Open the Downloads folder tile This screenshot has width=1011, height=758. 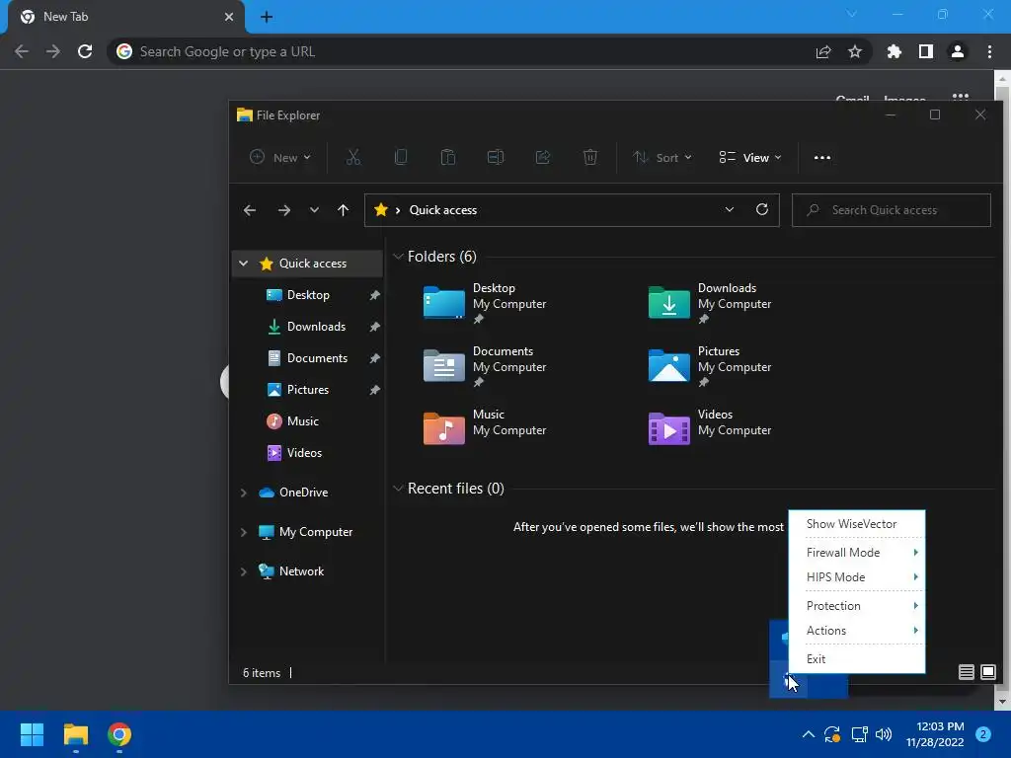tap(710, 303)
